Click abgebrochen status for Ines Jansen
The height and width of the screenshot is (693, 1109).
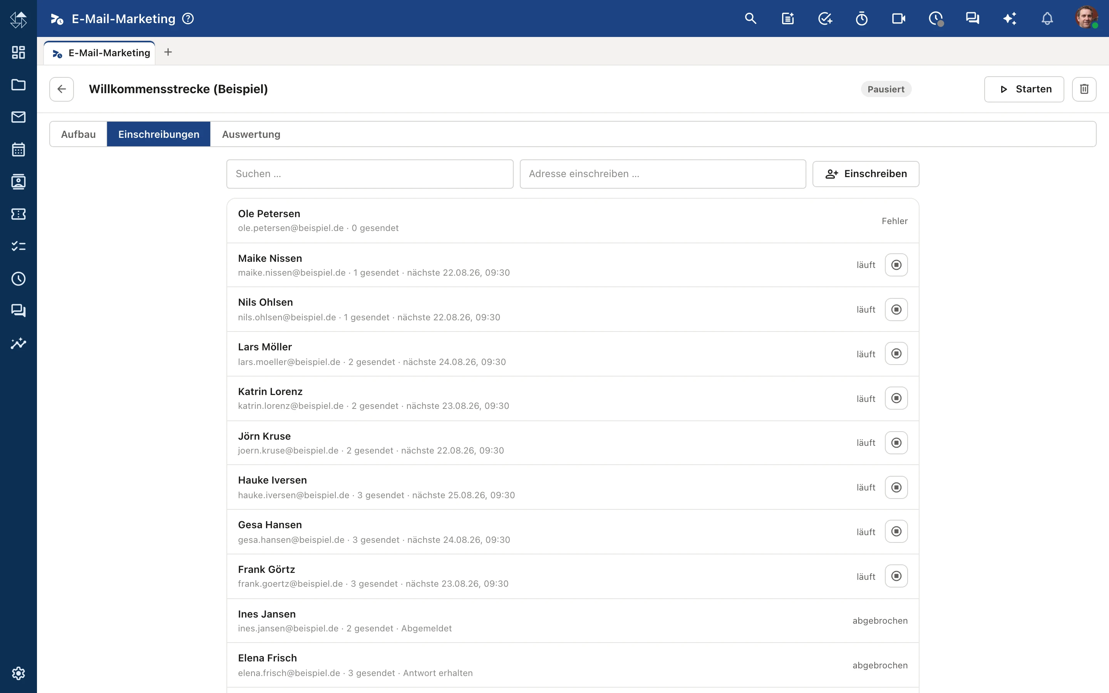(x=880, y=621)
